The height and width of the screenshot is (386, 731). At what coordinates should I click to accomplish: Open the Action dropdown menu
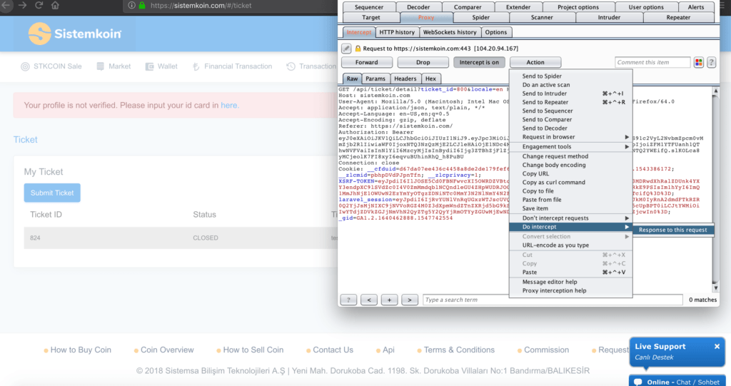[x=535, y=63]
